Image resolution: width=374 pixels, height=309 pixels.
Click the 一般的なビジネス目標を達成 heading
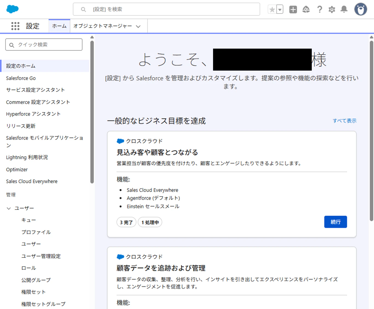[x=156, y=121]
